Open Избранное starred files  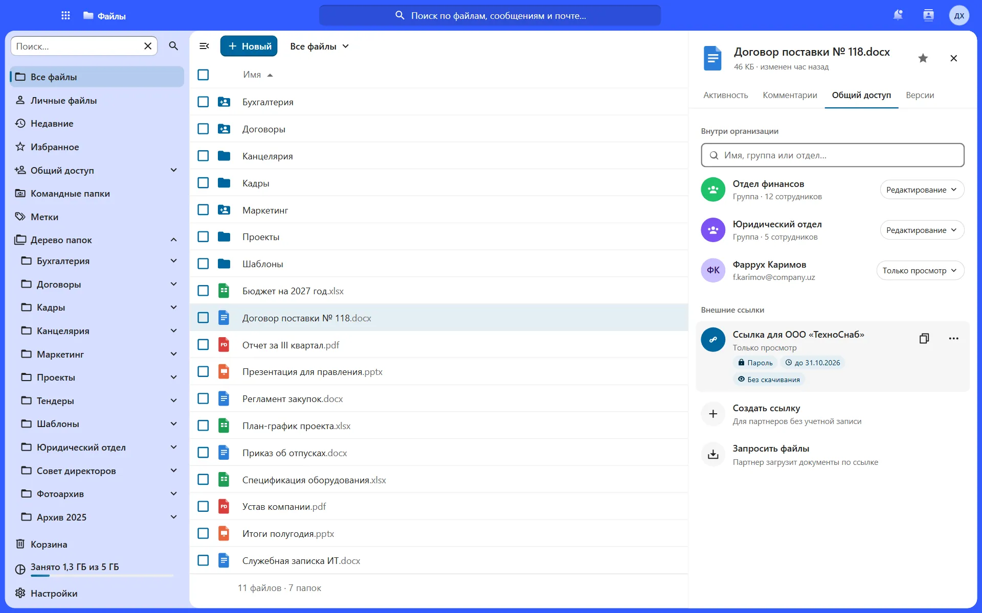(x=97, y=147)
